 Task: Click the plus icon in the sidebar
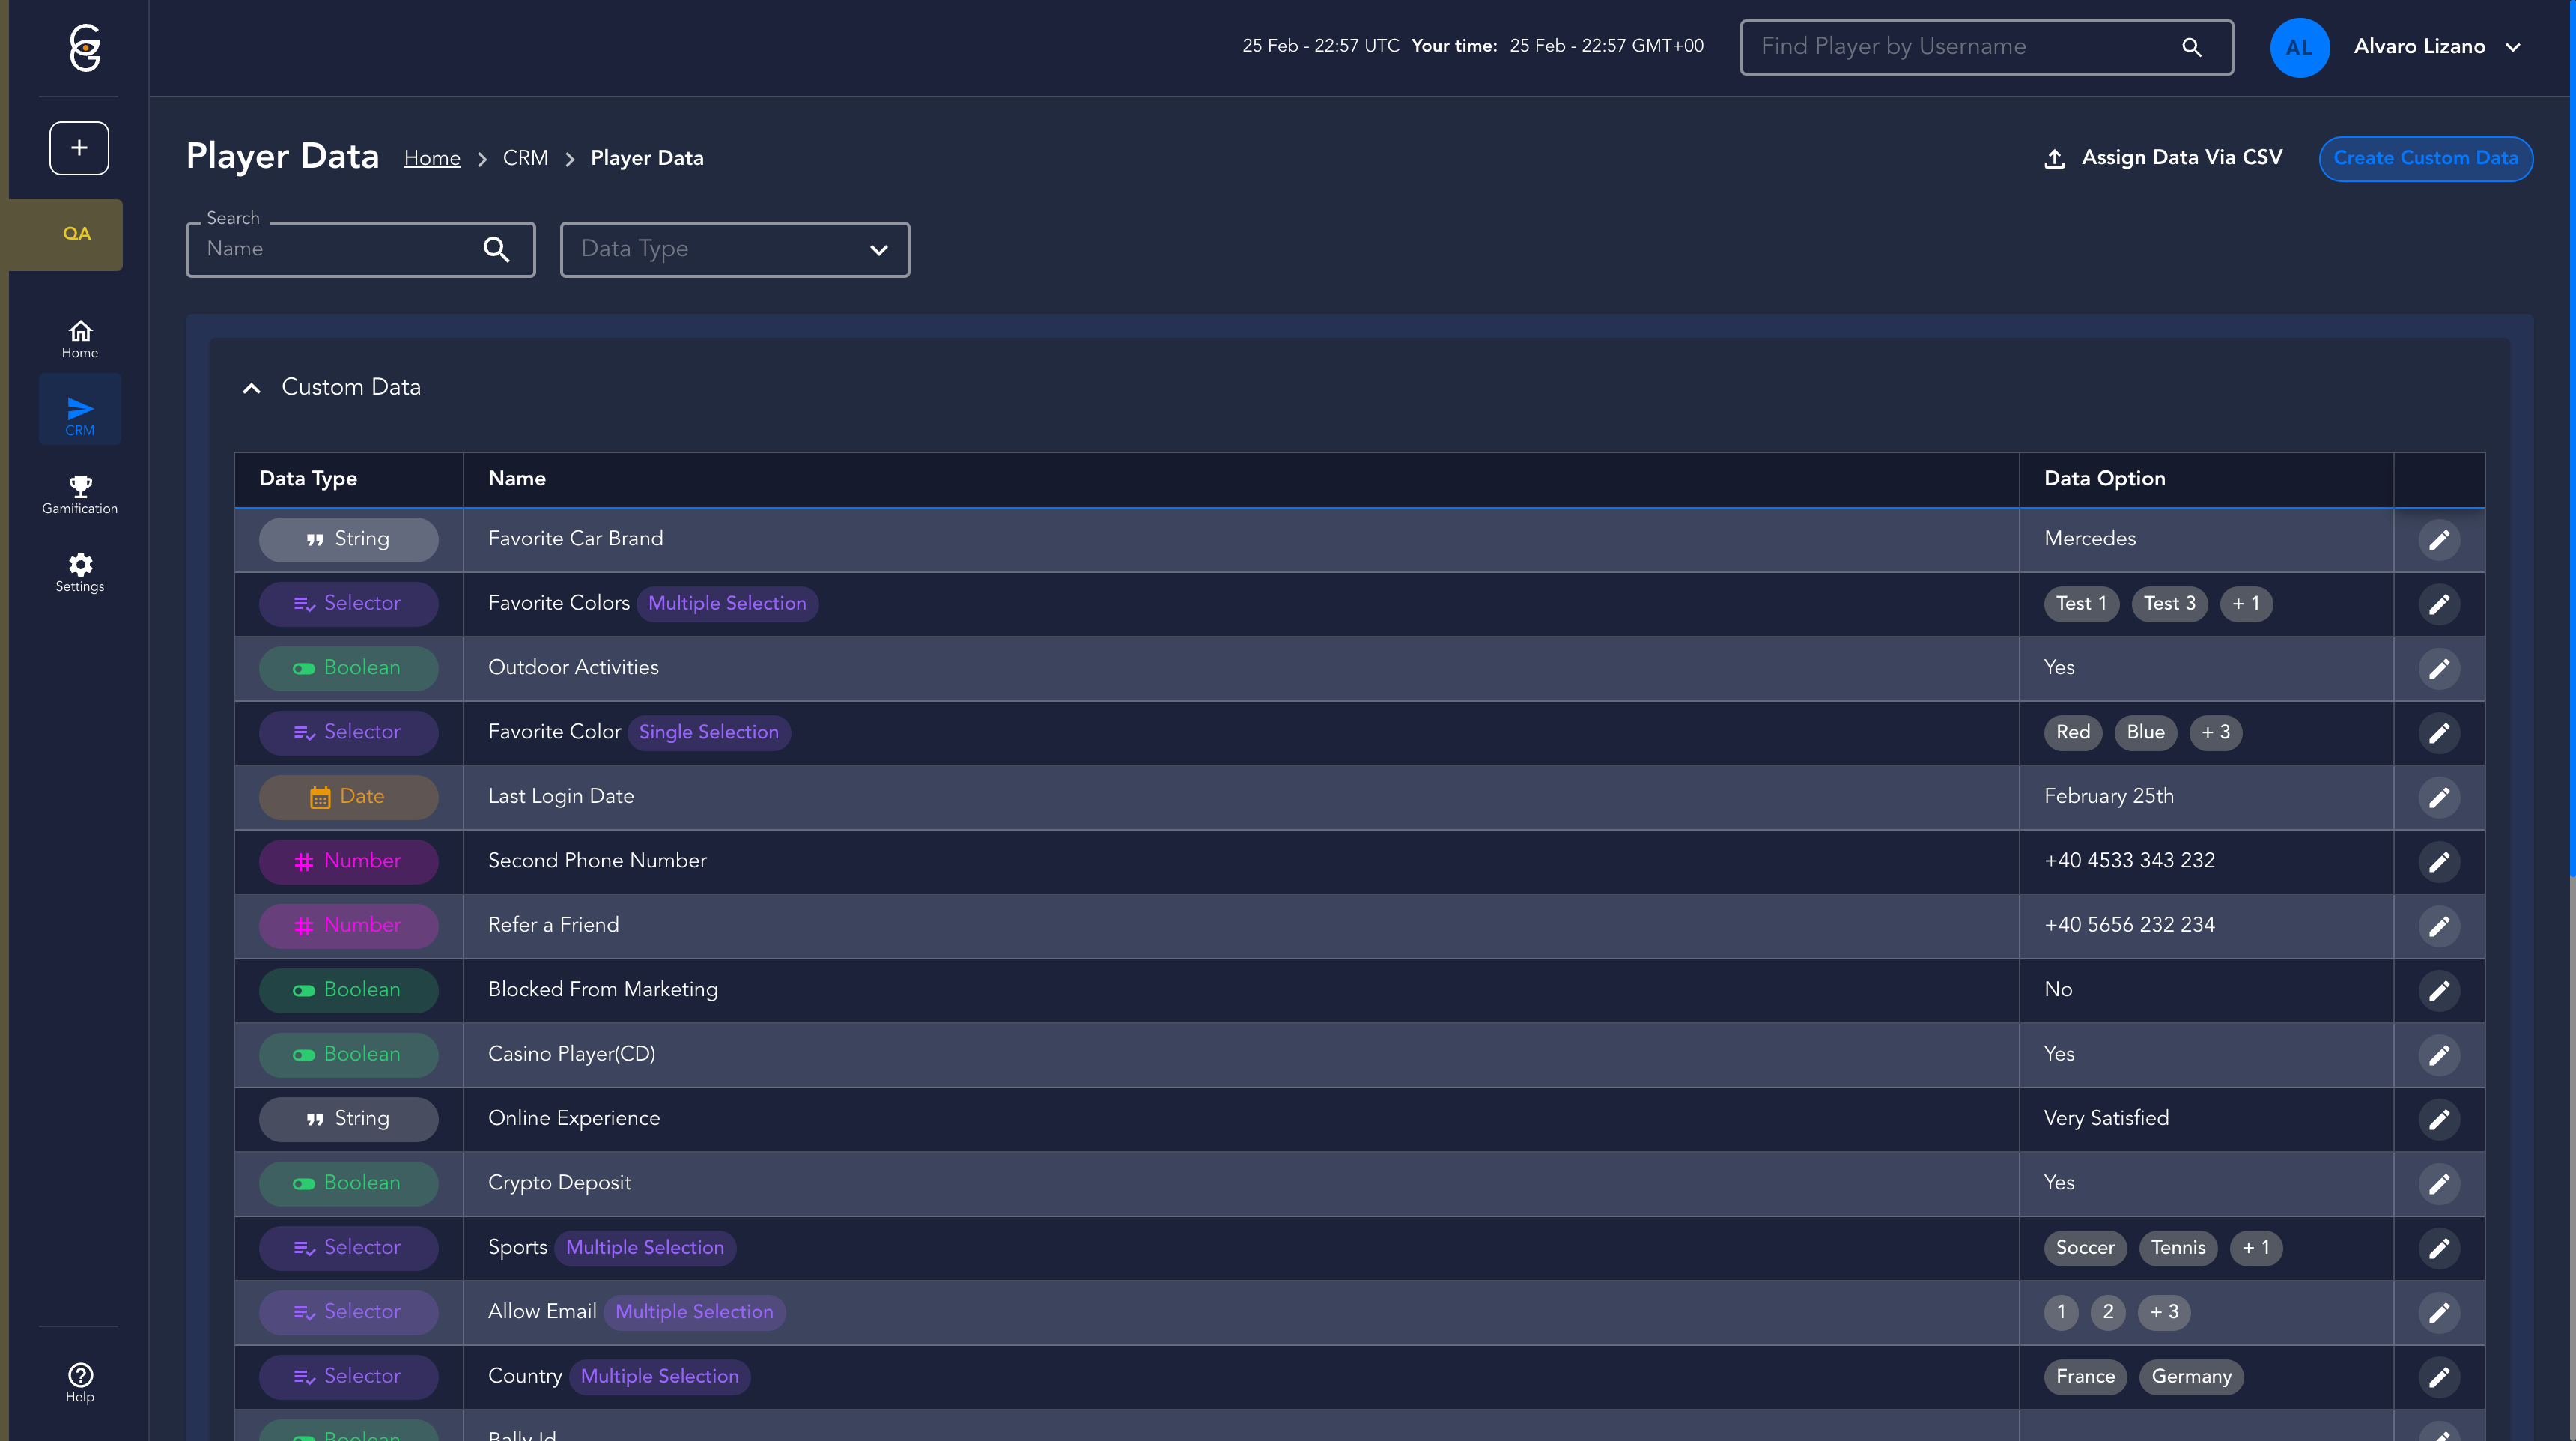pyautogui.click(x=79, y=148)
